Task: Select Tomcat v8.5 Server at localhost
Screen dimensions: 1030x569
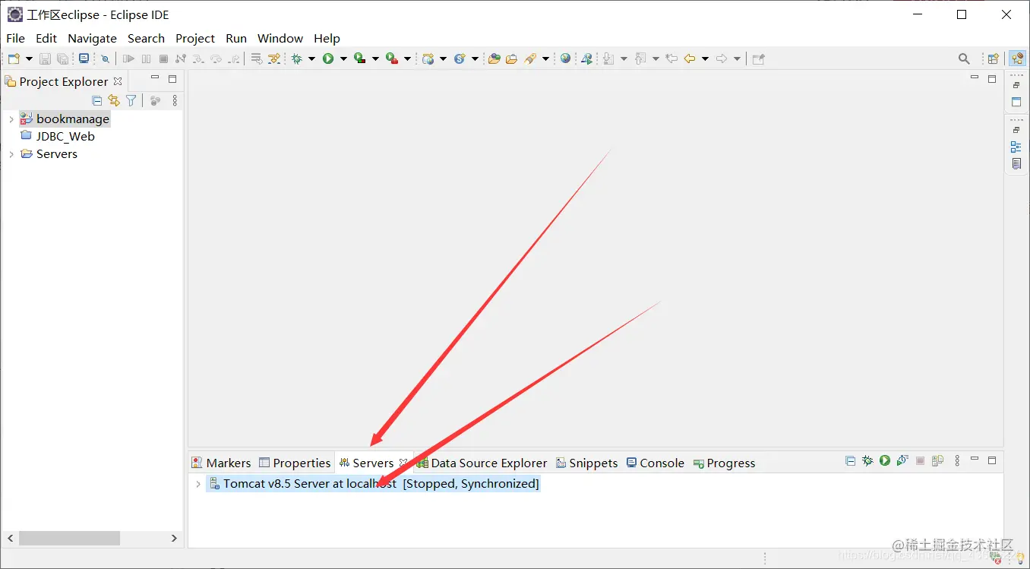Action: 374,484
